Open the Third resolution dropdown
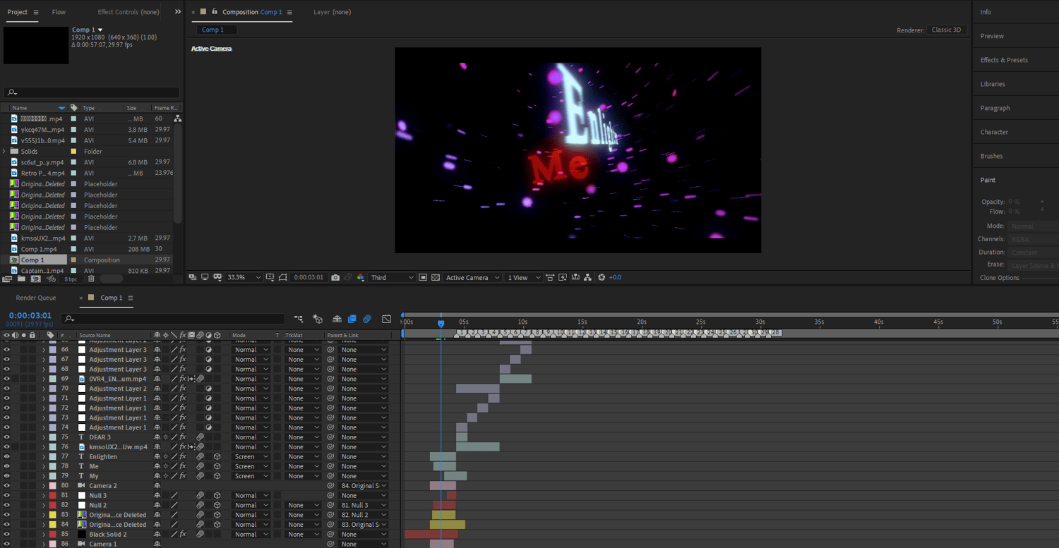 (x=393, y=278)
